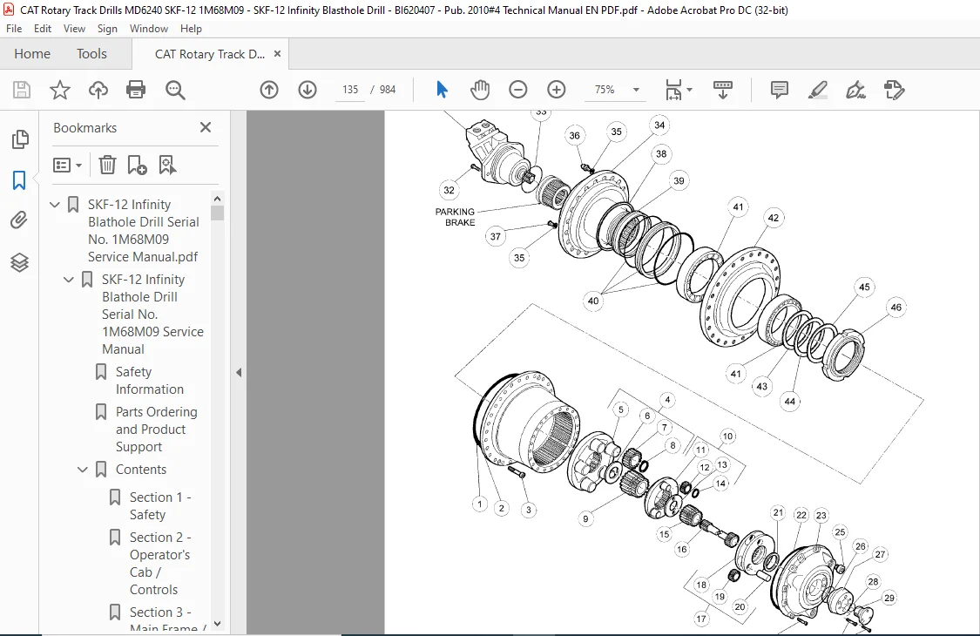Click the PARKING BRAKE label in diagram
The height and width of the screenshot is (636, 980).
pos(456,217)
